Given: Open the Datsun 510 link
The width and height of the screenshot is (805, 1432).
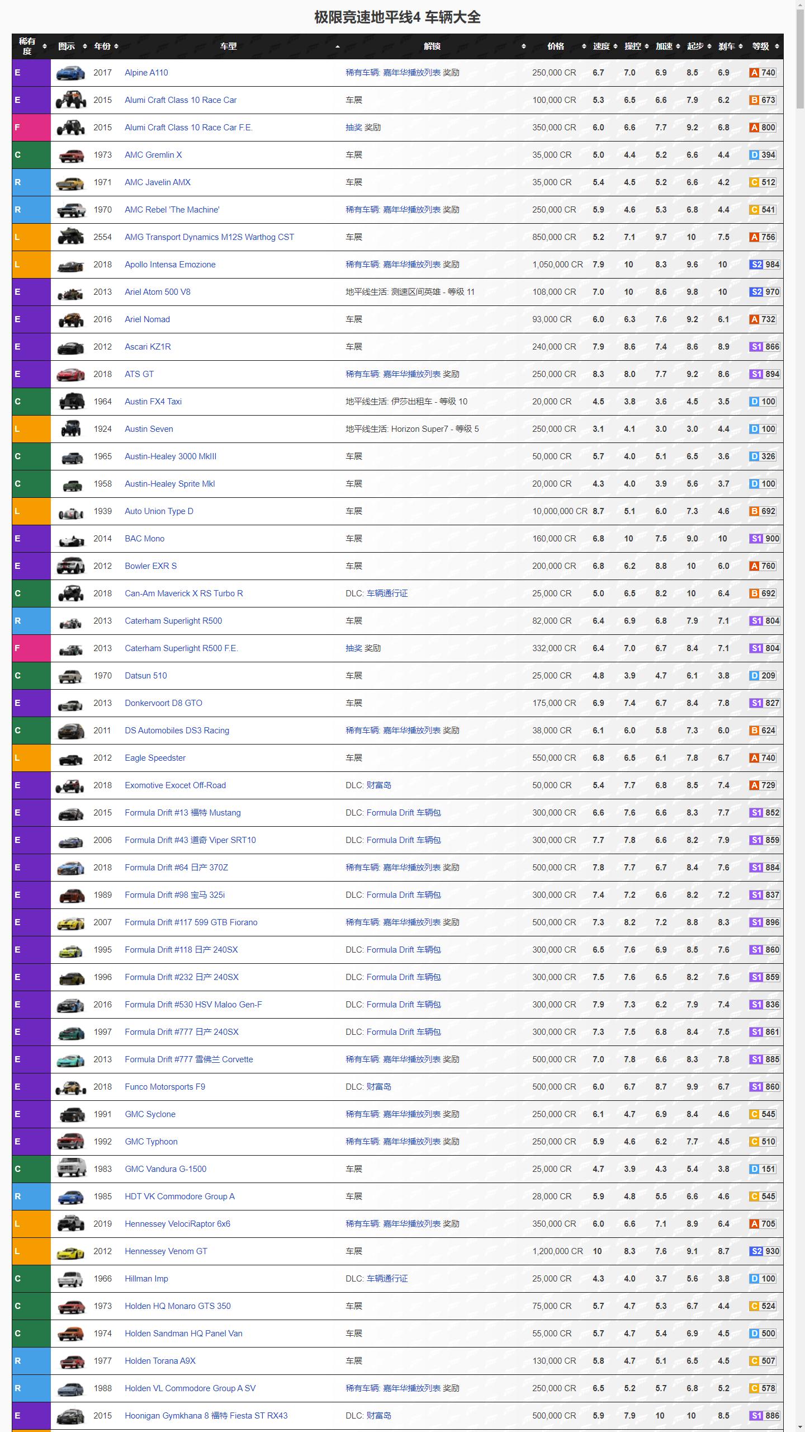Looking at the screenshot, I should tap(146, 676).
